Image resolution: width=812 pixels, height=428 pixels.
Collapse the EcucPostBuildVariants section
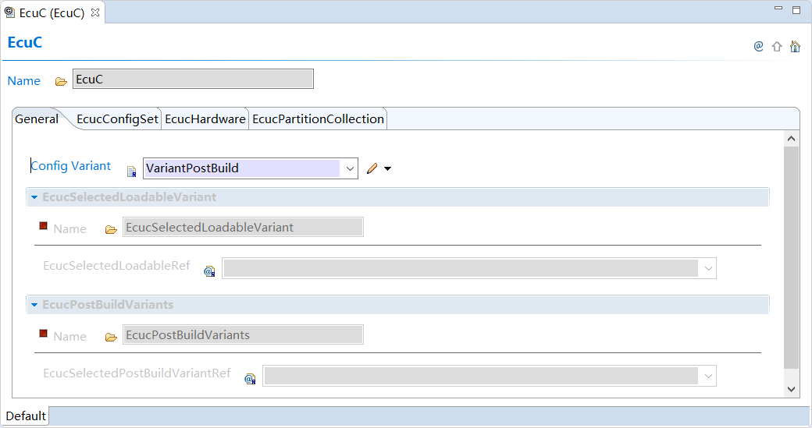tap(34, 305)
